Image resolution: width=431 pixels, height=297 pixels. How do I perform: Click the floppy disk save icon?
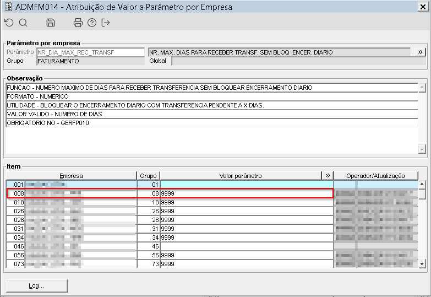click(51, 23)
